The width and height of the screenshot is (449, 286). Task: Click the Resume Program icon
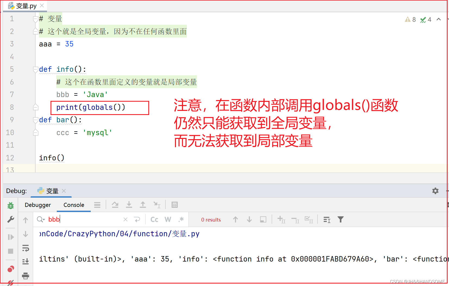11,237
